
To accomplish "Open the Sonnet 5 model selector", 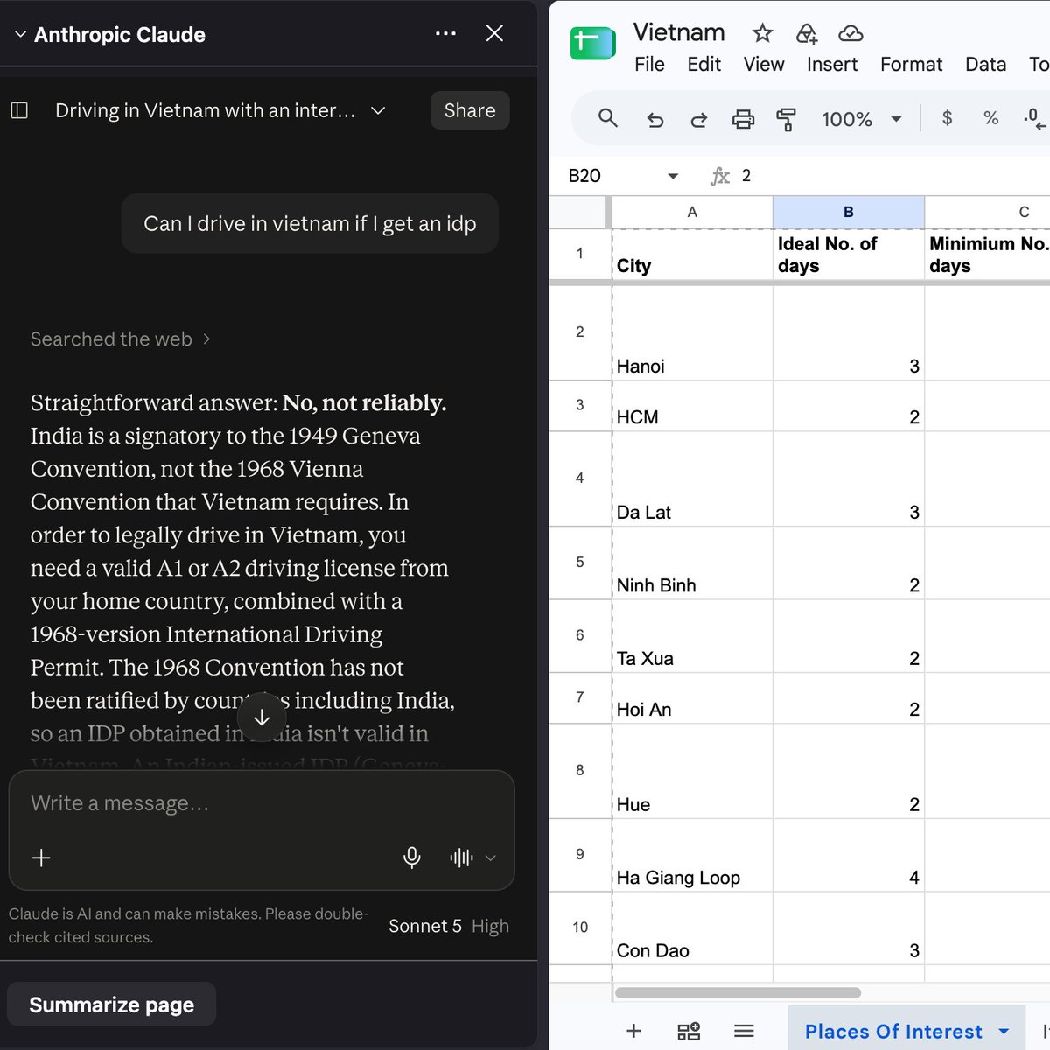I will [448, 926].
